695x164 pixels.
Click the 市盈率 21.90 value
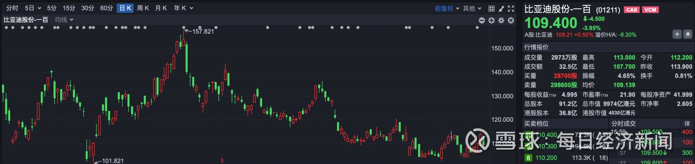627,94
